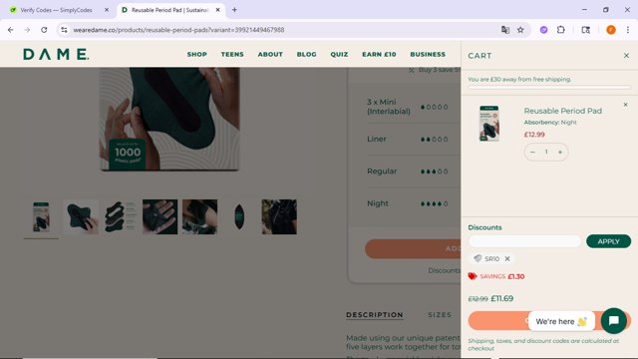This screenshot has height=359, width=638.
Task: Click the discount code input field
Action: click(x=524, y=241)
